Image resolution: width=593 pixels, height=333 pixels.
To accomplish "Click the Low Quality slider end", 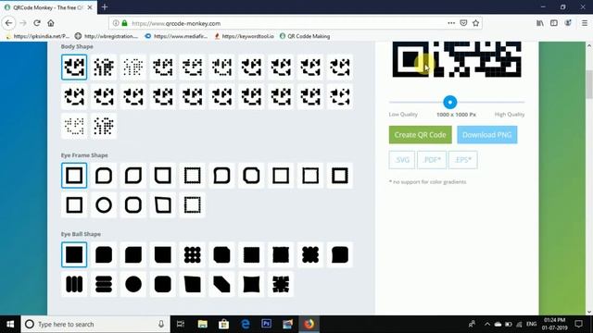I will click(403, 114).
